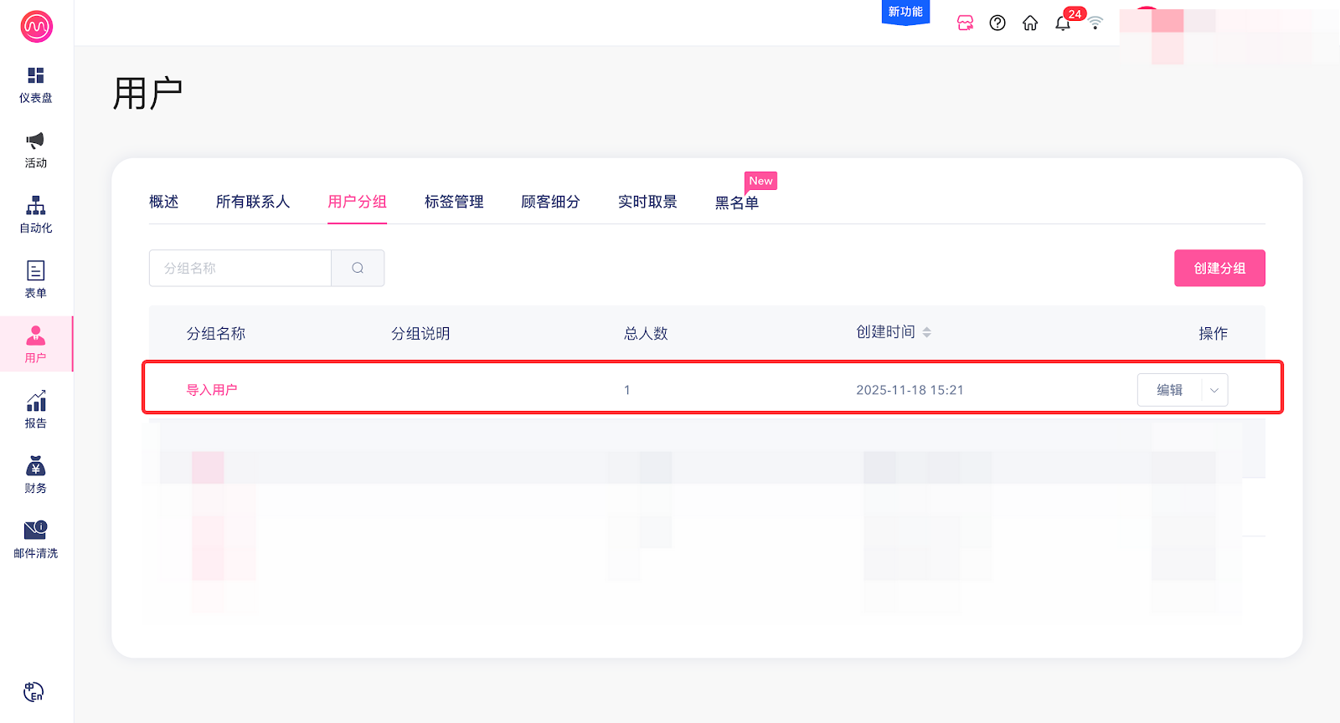1340x723 pixels.
Task: Open 活动 megaphone in sidebar
Action: [35, 141]
